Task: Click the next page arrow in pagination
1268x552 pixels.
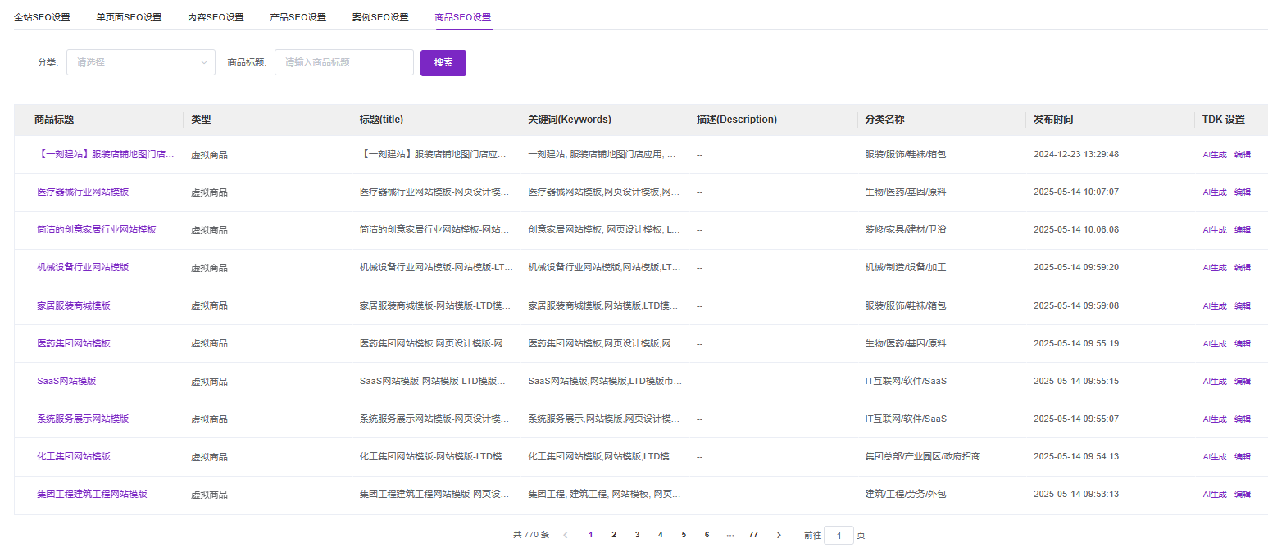Action: (779, 535)
